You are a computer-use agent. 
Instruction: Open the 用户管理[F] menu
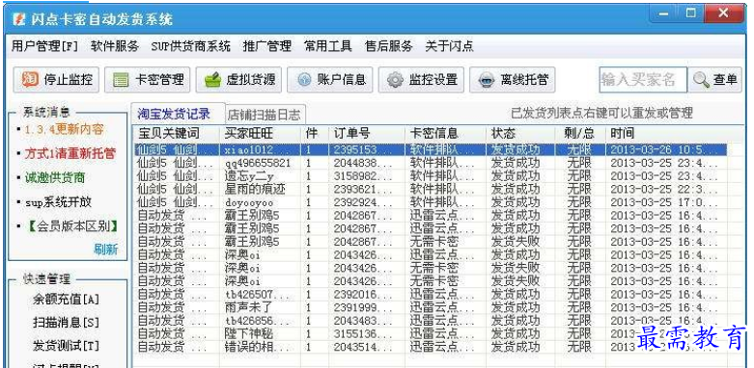point(44,46)
